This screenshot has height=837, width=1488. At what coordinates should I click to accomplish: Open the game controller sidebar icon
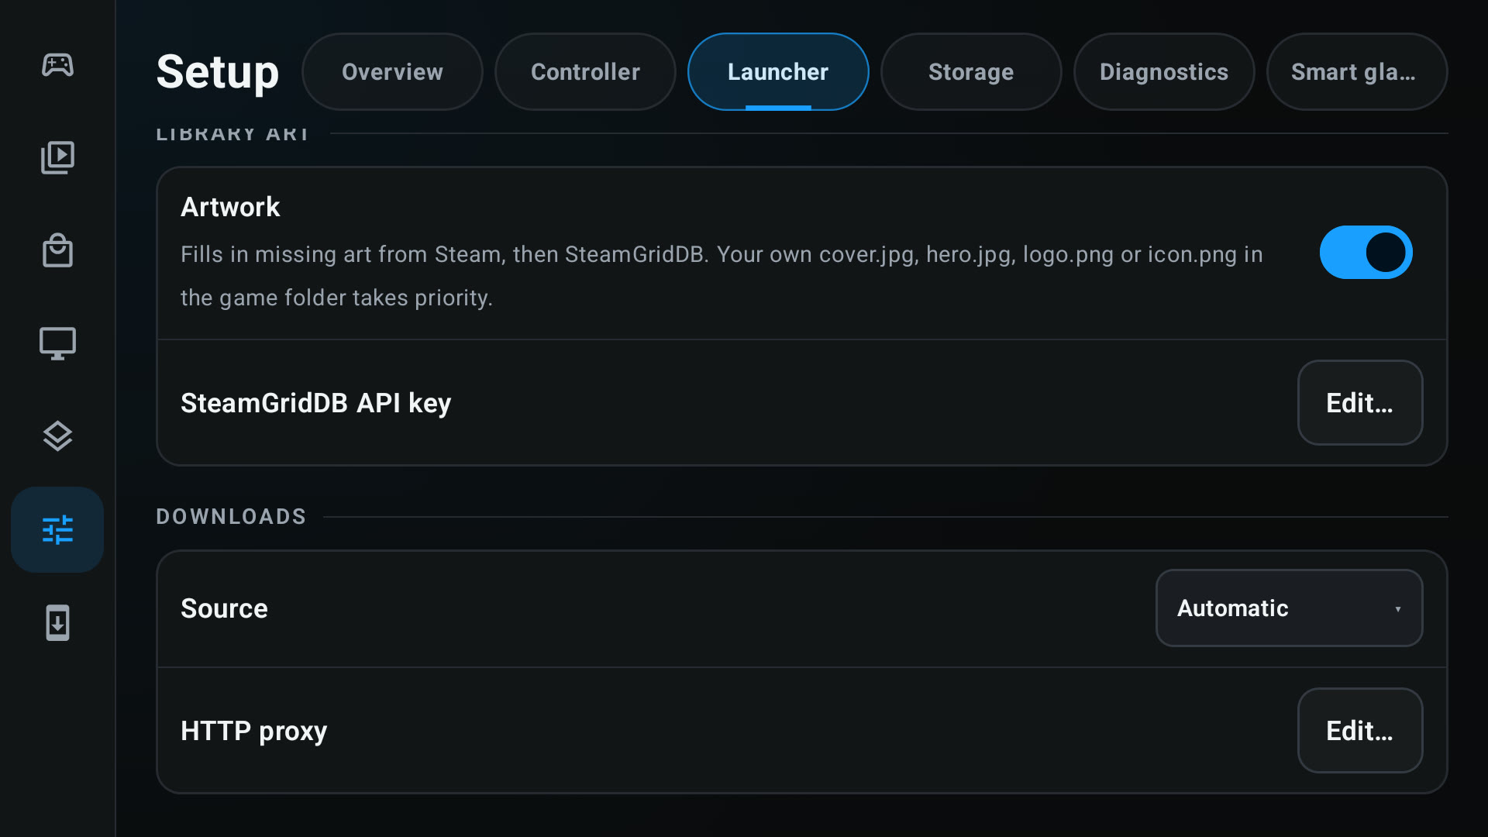(x=57, y=65)
